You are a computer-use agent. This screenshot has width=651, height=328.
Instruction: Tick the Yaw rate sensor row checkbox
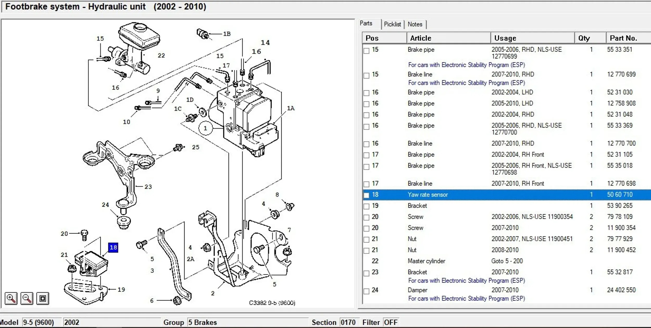point(366,195)
